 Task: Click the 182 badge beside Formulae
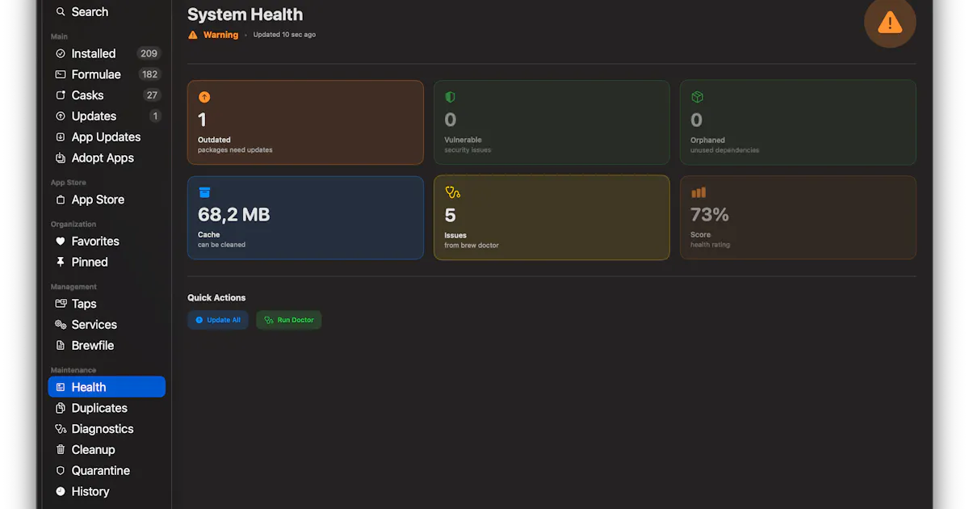coord(149,74)
